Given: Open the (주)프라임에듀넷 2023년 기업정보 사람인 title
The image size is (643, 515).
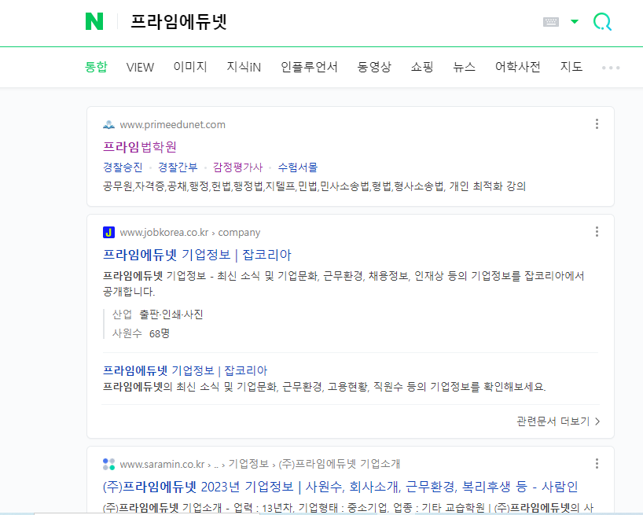Looking at the screenshot, I should [340, 487].
